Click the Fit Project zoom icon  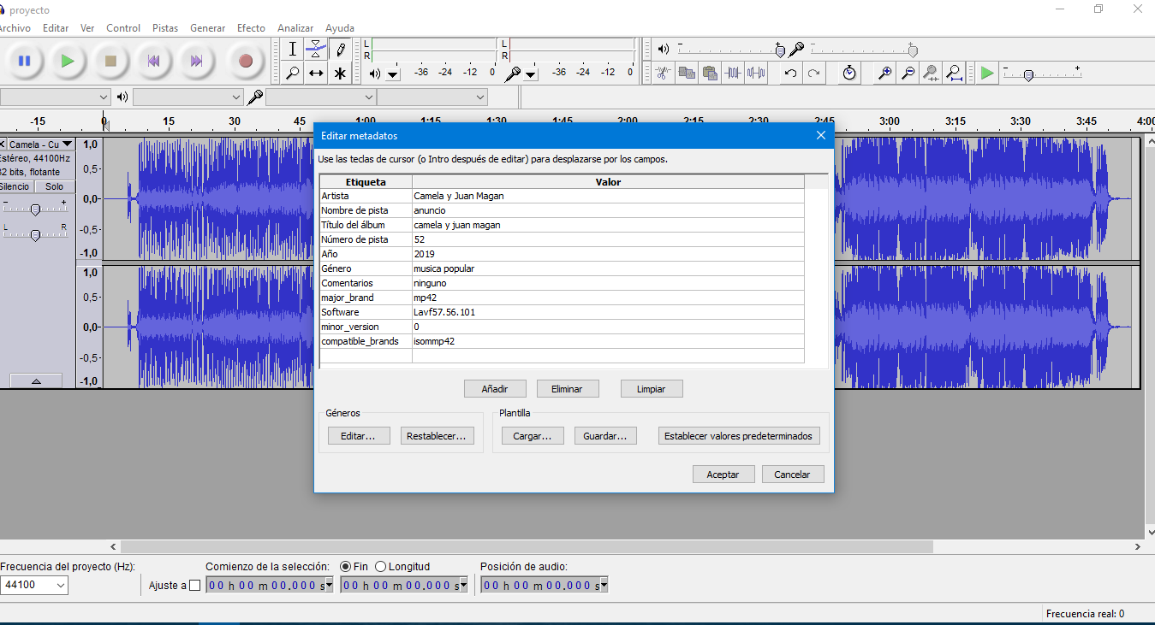pos(955,73)
